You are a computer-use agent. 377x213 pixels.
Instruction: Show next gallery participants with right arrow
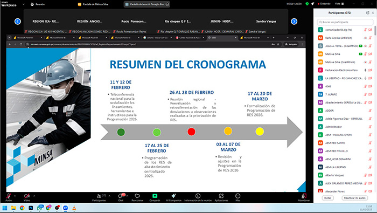294,22
